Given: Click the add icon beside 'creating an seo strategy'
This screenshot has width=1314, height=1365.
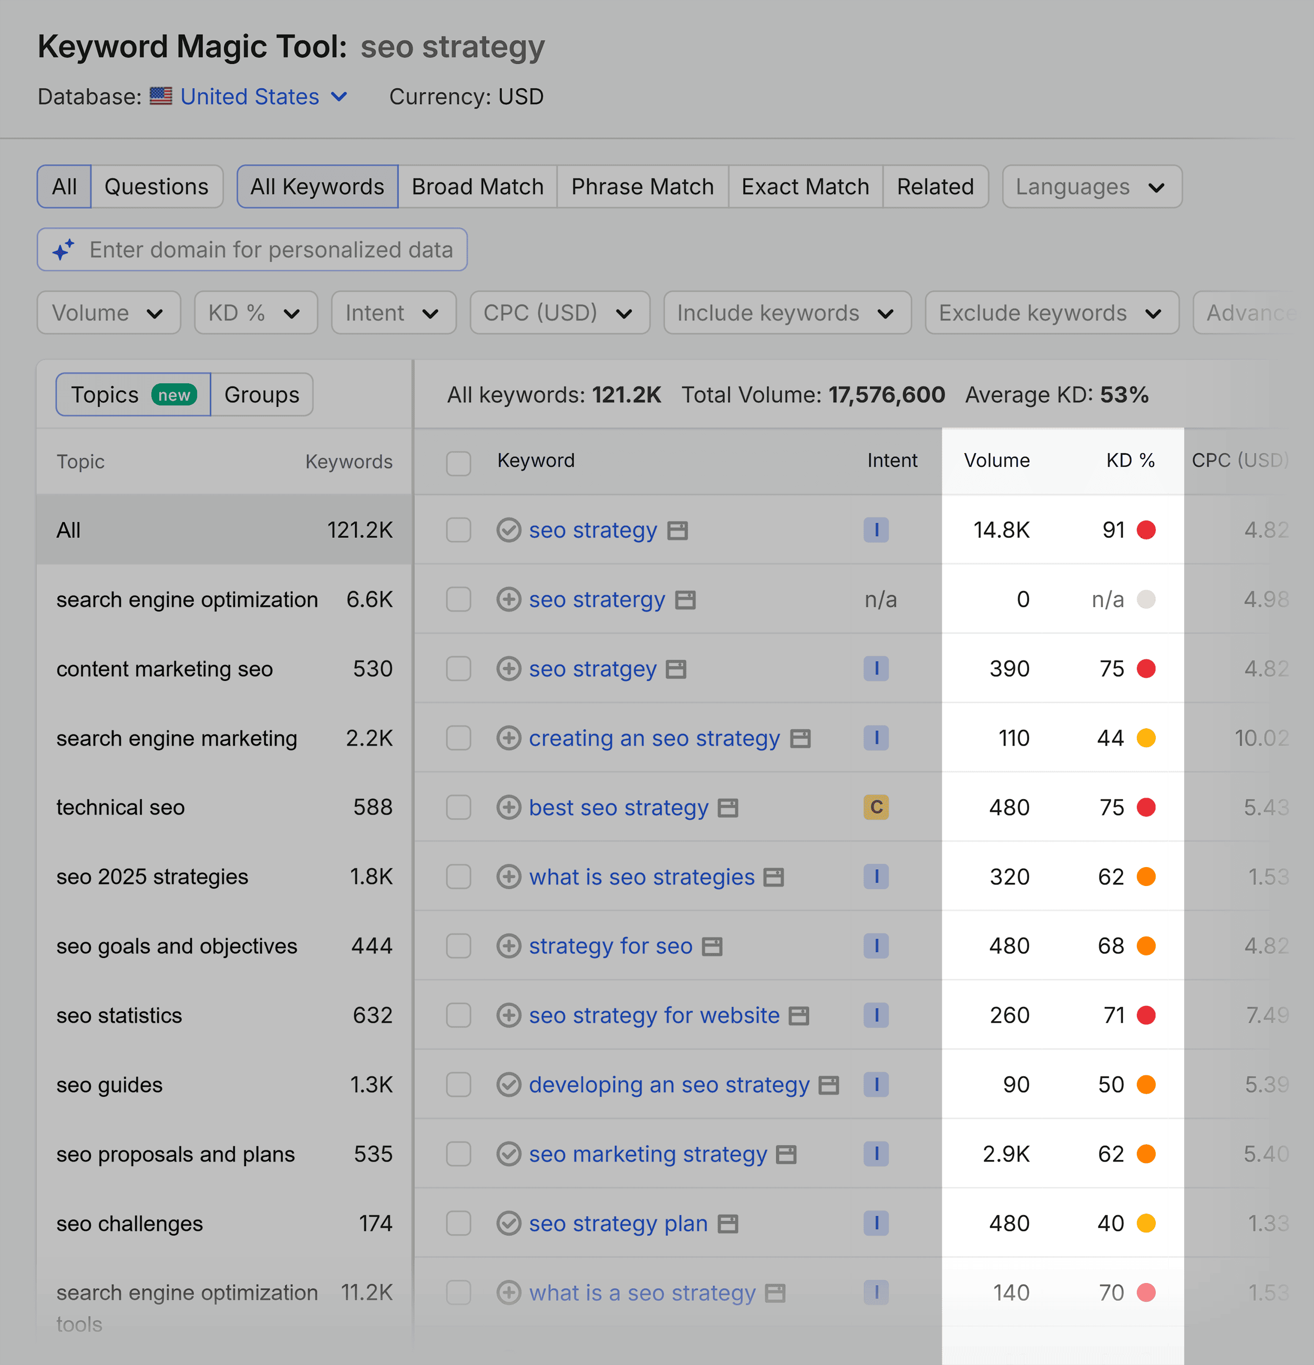Looking at the screenshot, I should (x=509, y=738).
